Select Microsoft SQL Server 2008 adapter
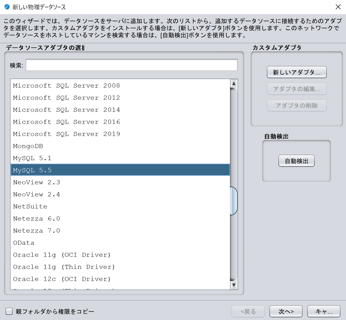Viewport: 346px width, 320px height. pos(120,86)
